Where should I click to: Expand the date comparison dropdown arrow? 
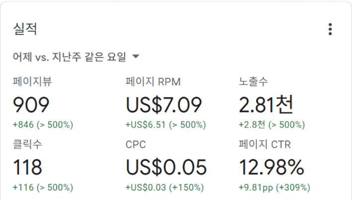point(136,57)
